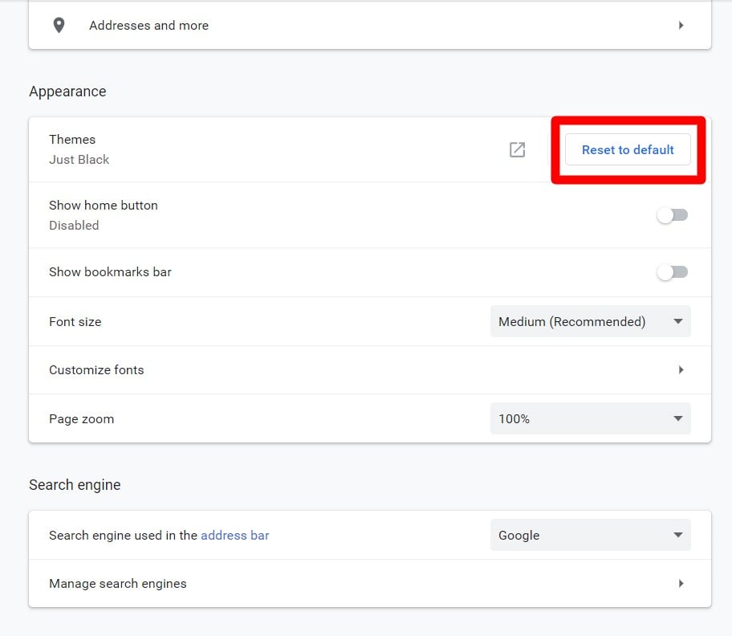Open the Customize fonts row
This screenshot has height=636, width=732.
coord(370,370)
